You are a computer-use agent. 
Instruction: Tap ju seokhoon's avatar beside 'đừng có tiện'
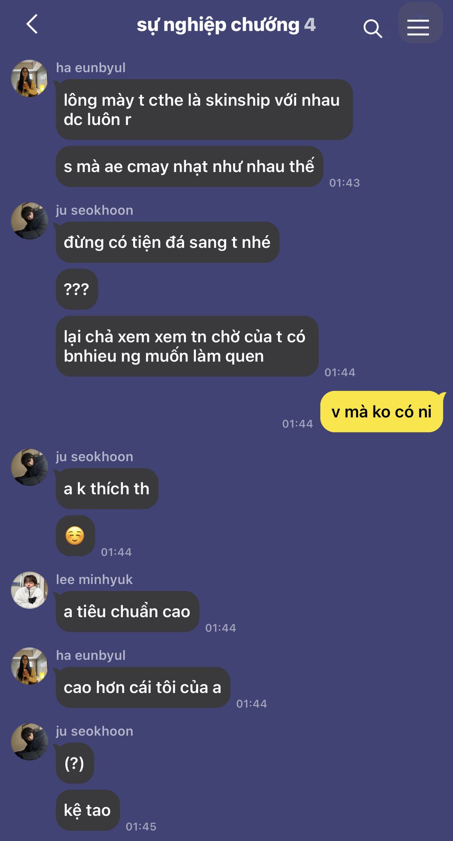29,221
